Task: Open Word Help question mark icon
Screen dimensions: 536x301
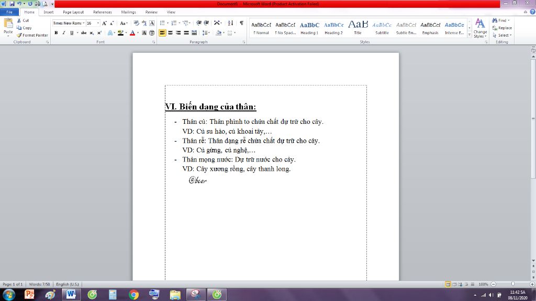Action: [x=532, y=12]
